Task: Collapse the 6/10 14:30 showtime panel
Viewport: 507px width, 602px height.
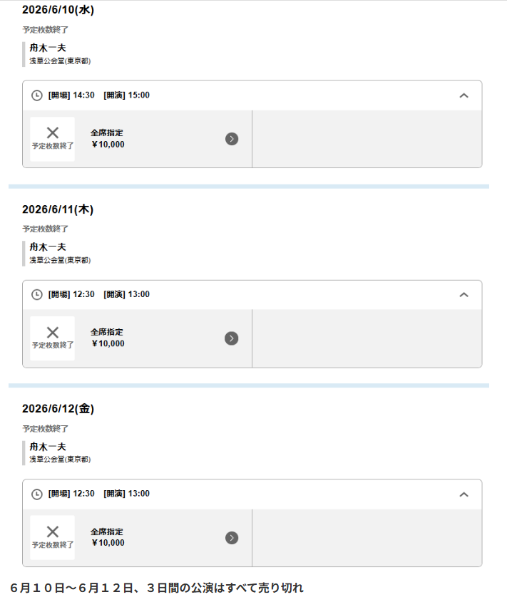Action: click(464, 95)
